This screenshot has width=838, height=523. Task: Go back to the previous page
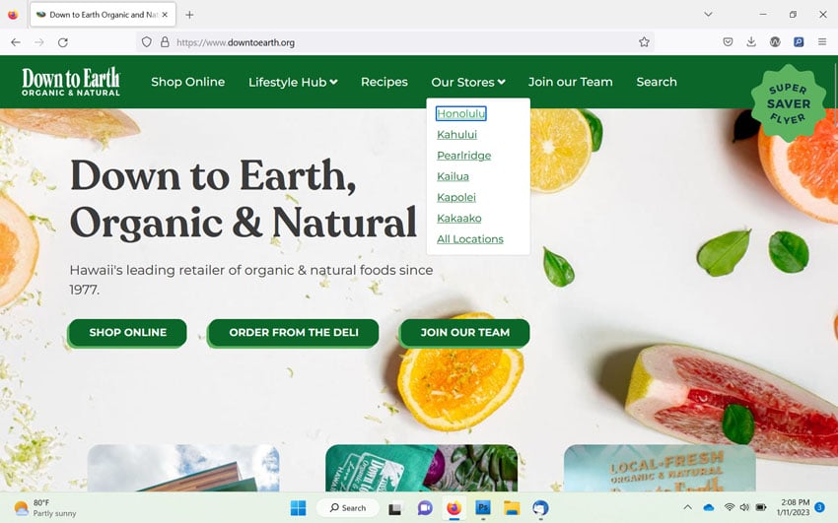(16, 42)
